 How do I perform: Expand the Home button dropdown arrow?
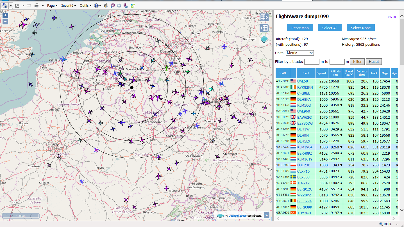click(11, 6)
